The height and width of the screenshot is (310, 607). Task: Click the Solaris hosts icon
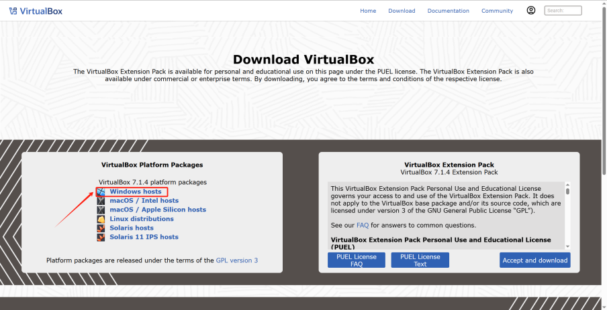click(101, 228)
